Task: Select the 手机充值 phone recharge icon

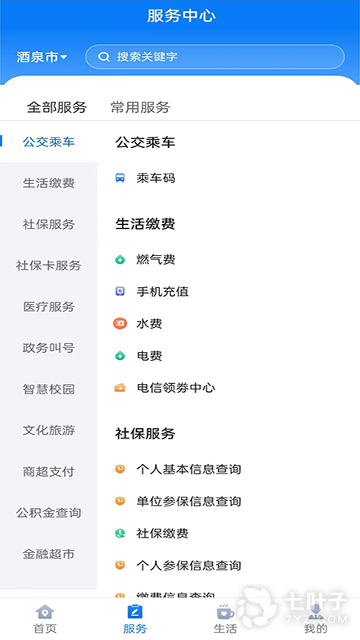Action: [x=120, y=291]
